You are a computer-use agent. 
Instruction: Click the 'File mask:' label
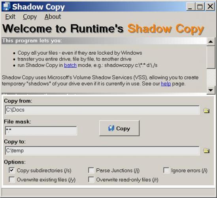click(17, 122)
